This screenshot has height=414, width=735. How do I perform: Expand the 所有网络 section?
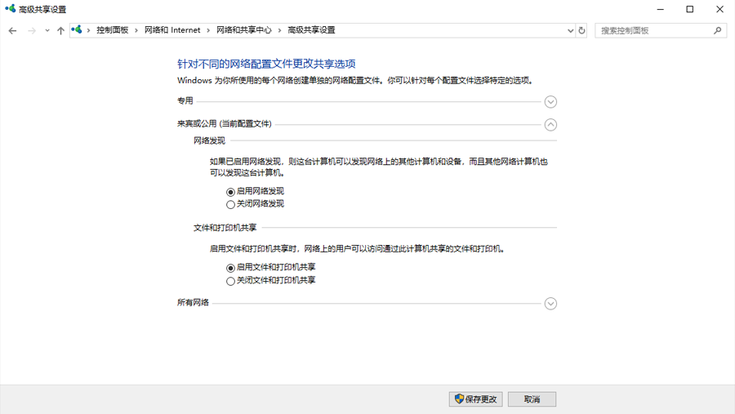pos(550,304)
